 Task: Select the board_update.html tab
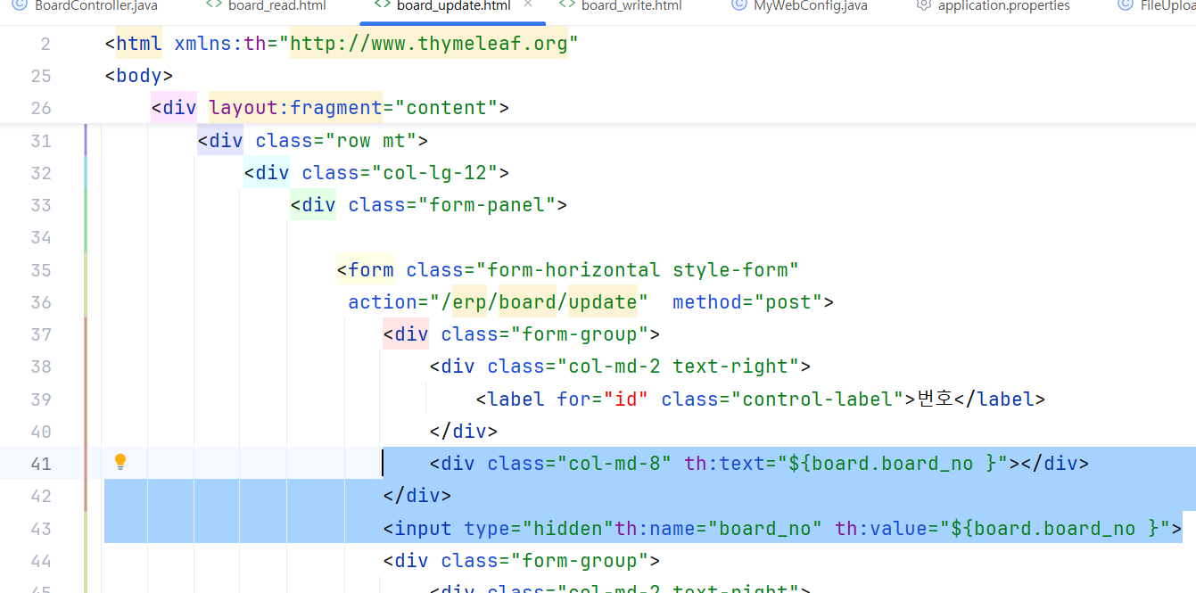[x=454, y=5]
